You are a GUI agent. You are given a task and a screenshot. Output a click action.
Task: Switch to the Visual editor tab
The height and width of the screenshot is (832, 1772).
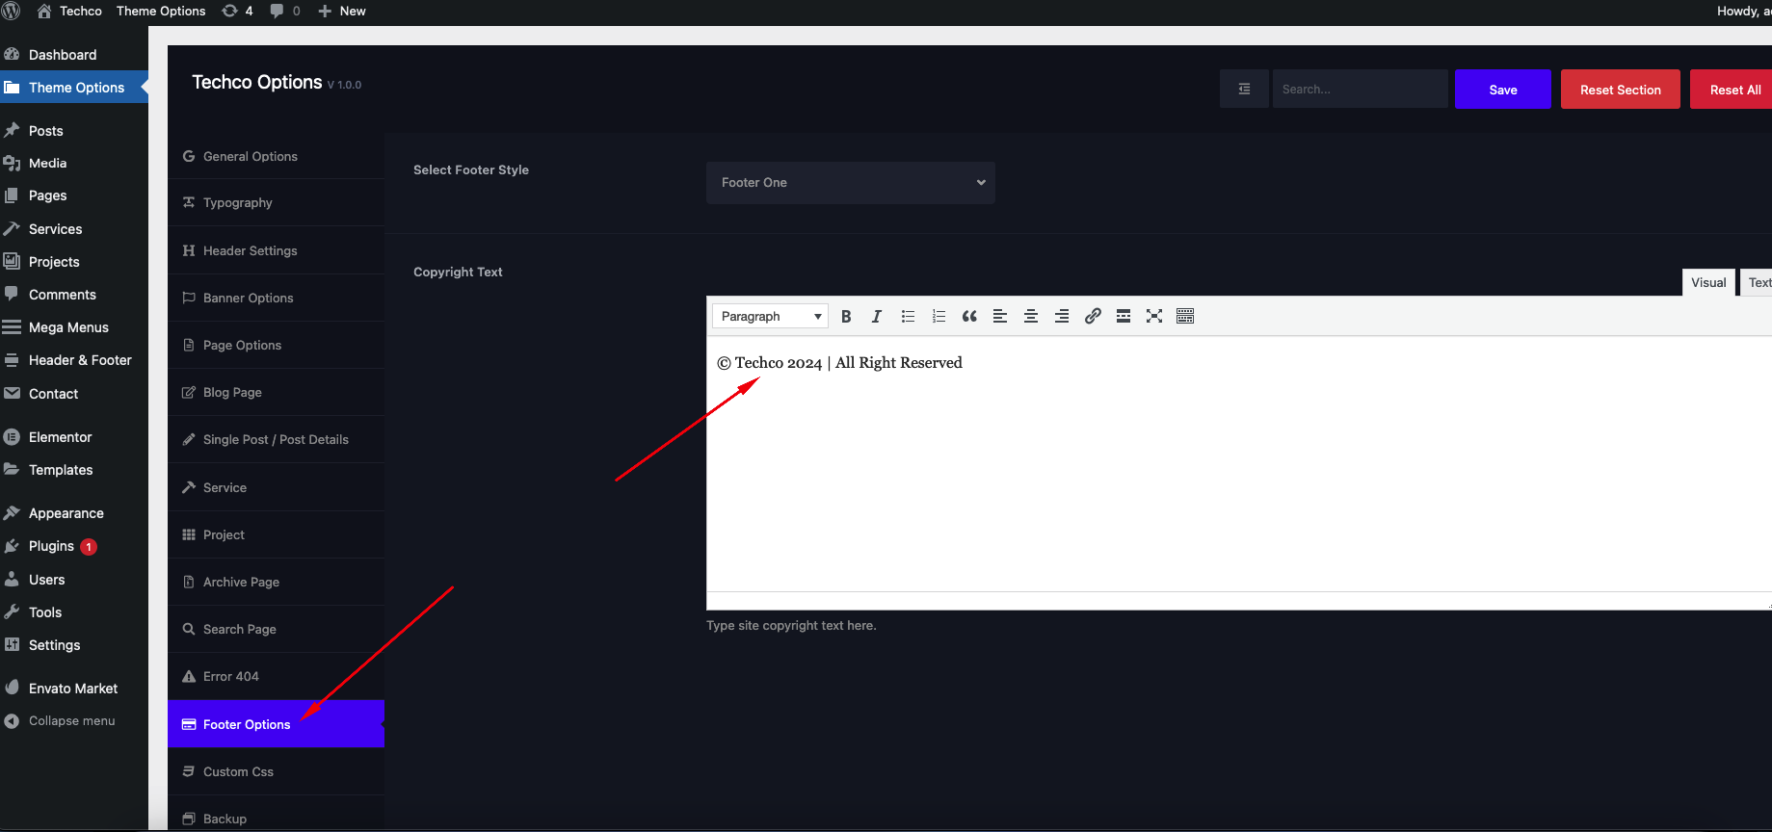tap(1707, 283)
